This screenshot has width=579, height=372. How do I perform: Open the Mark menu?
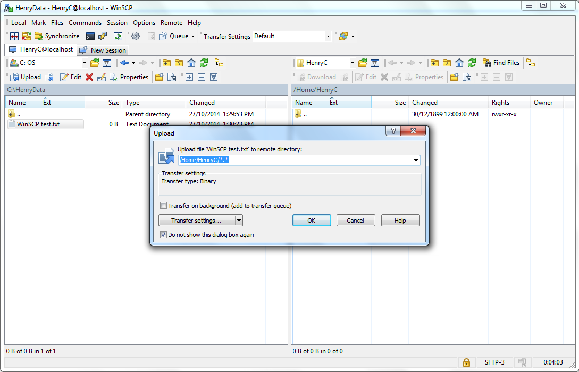pos(38,23)
